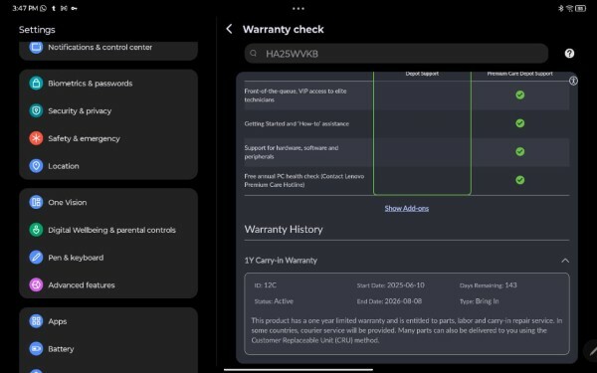Click Support for hardware, software and peripherals
Image resolution: width=597 pixels, height=373 pixels.
pos(292,152)
